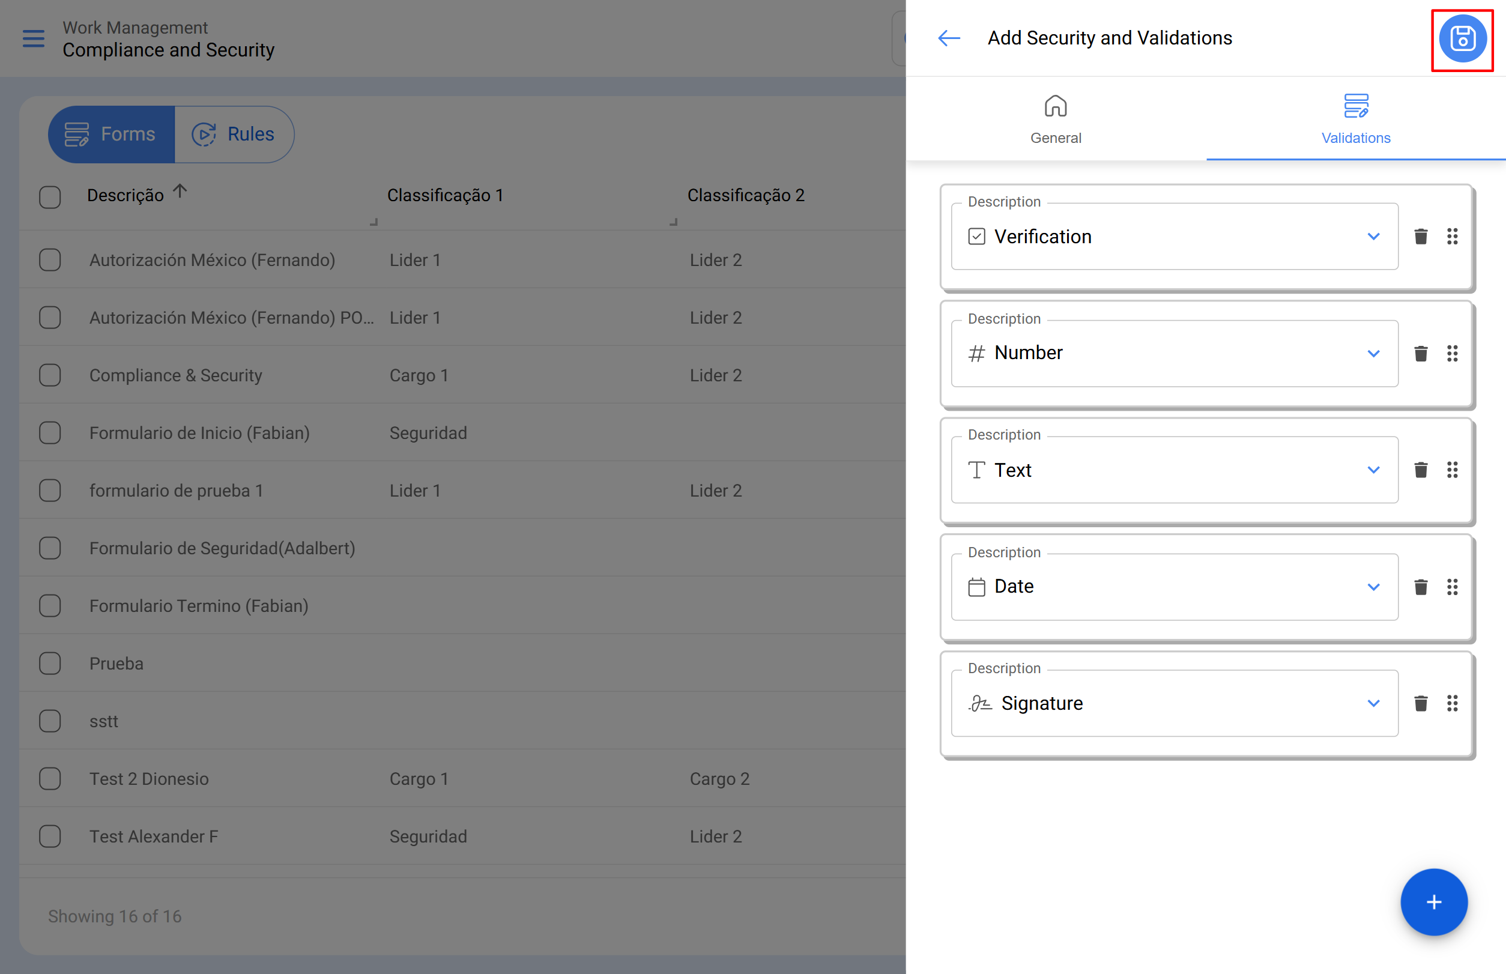Open the Rules view button
This screenshot has height=974, width=1506.
(234, 134)
